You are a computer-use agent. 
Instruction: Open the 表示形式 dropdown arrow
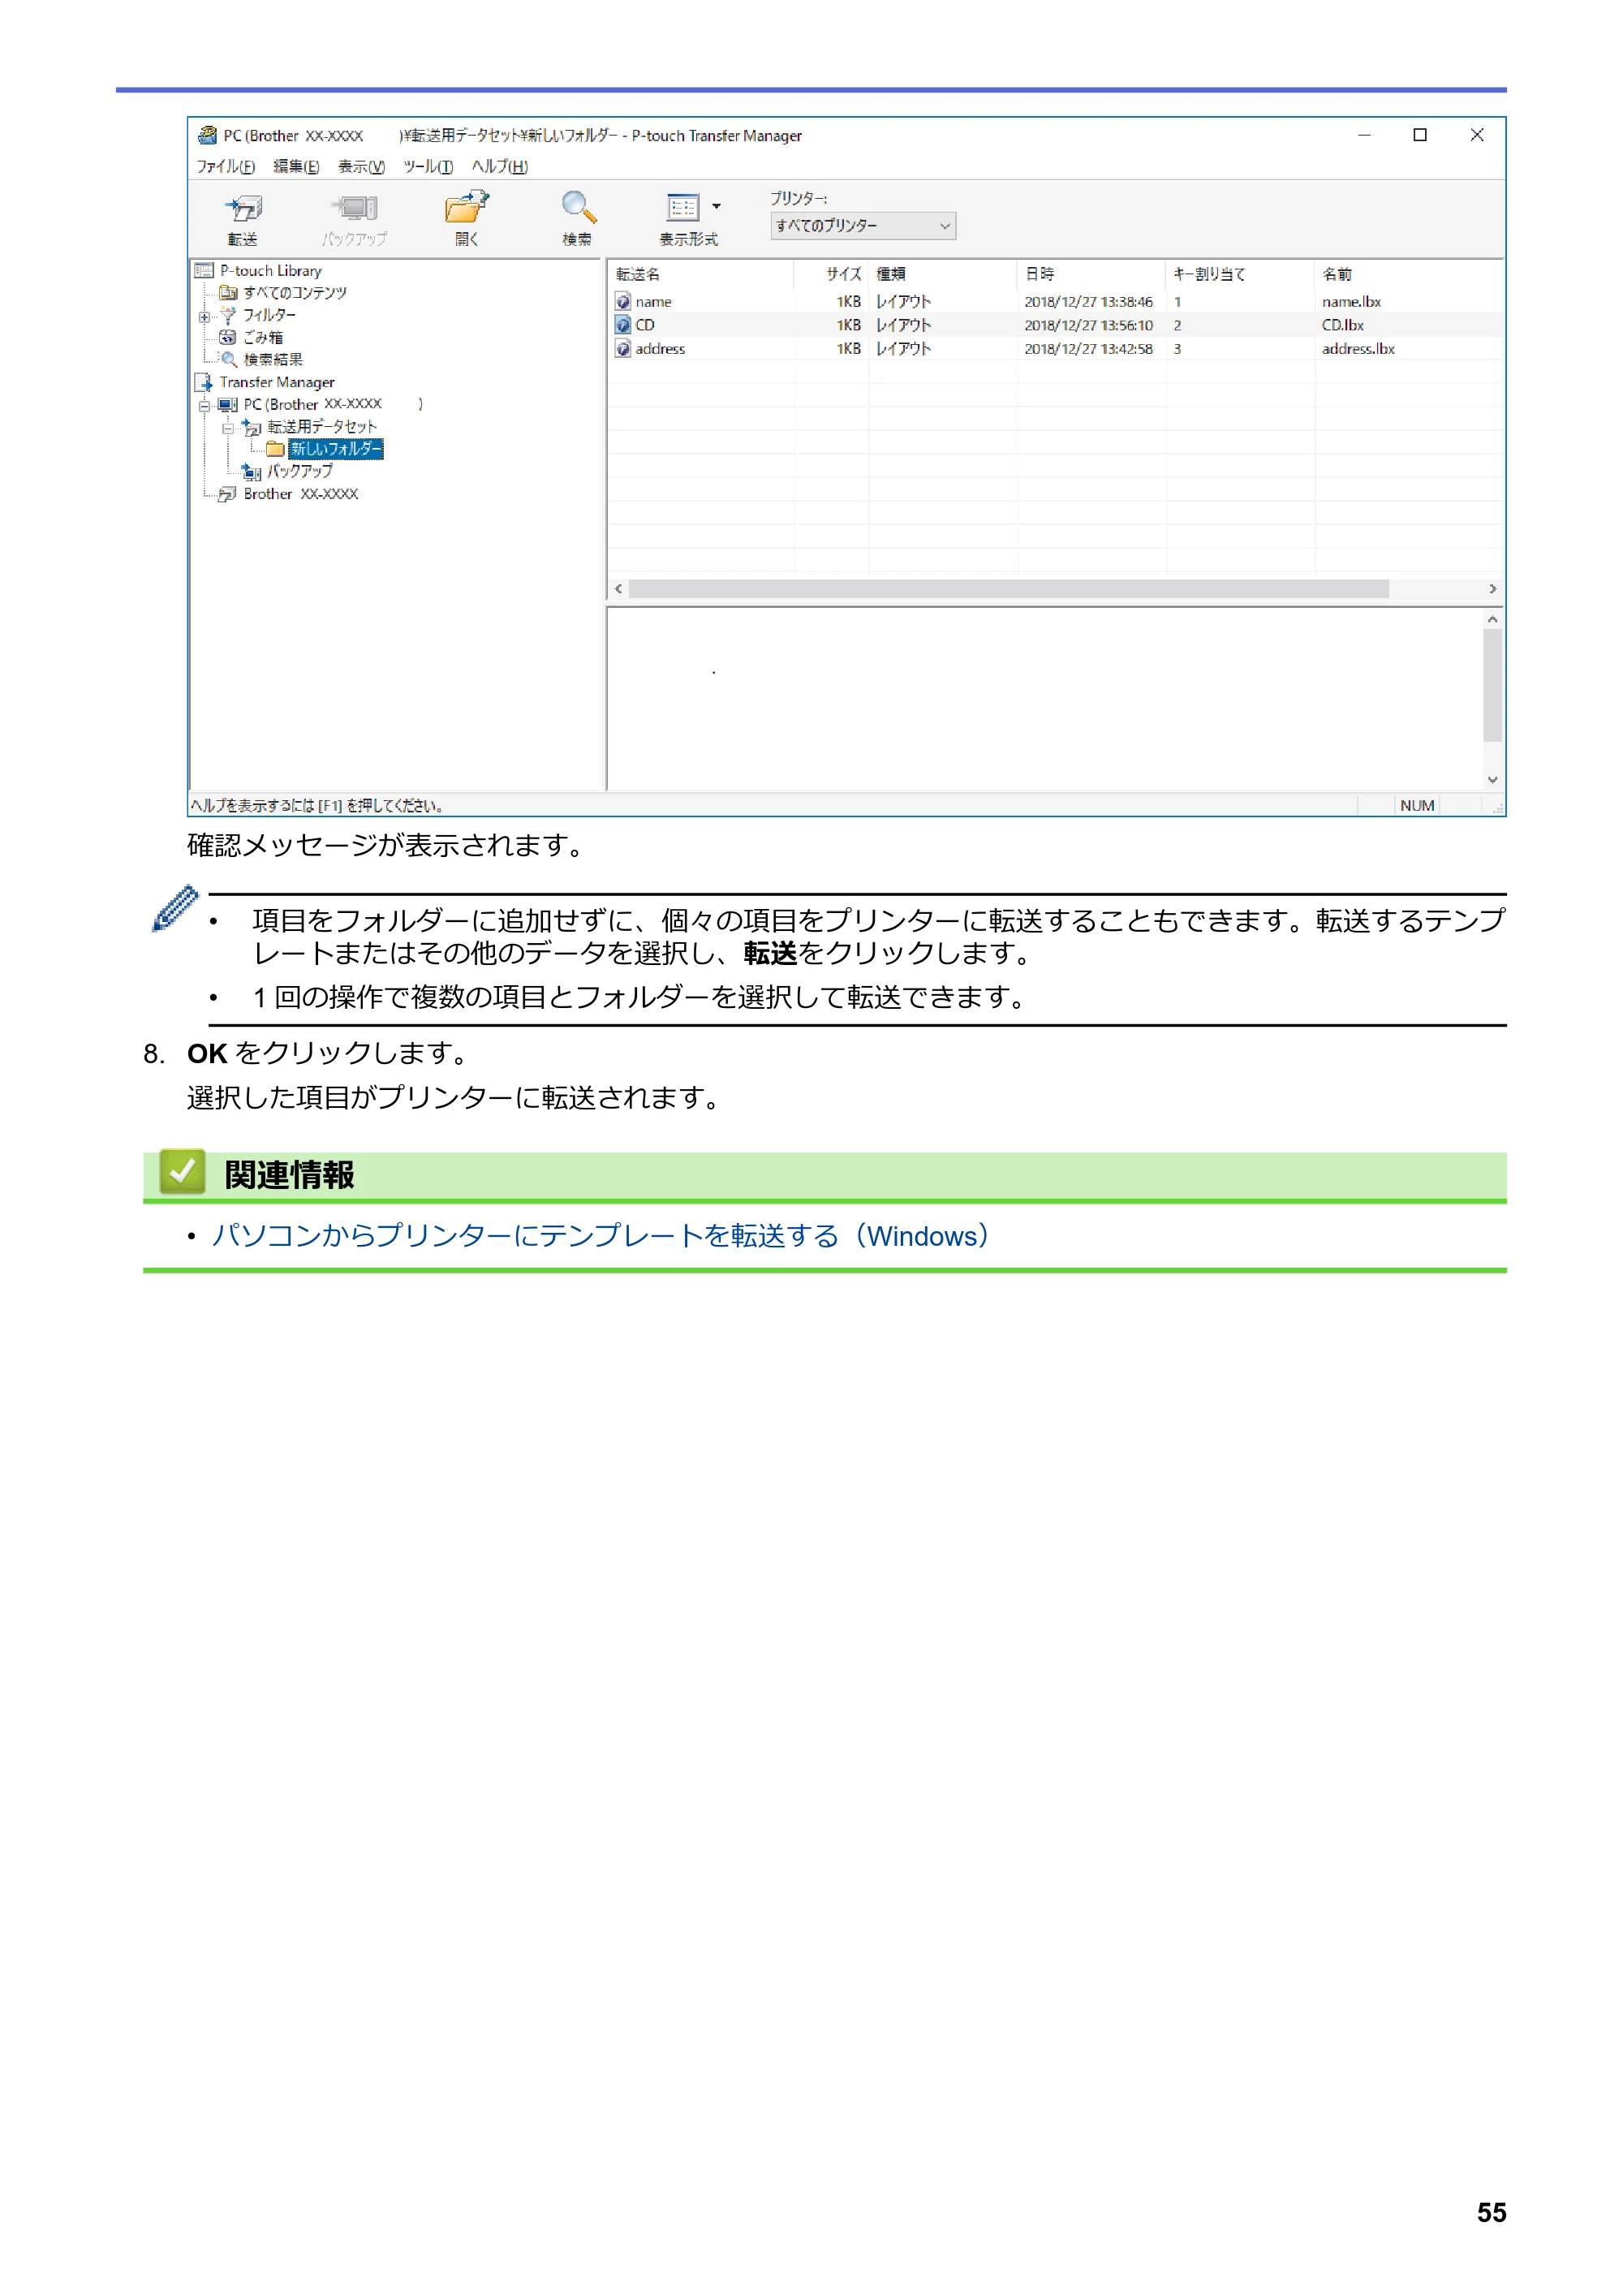[716, 207]
